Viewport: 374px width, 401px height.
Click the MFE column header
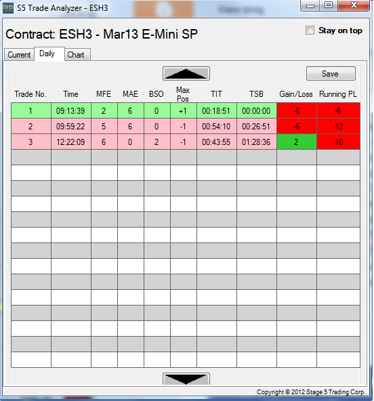[104, 94]
